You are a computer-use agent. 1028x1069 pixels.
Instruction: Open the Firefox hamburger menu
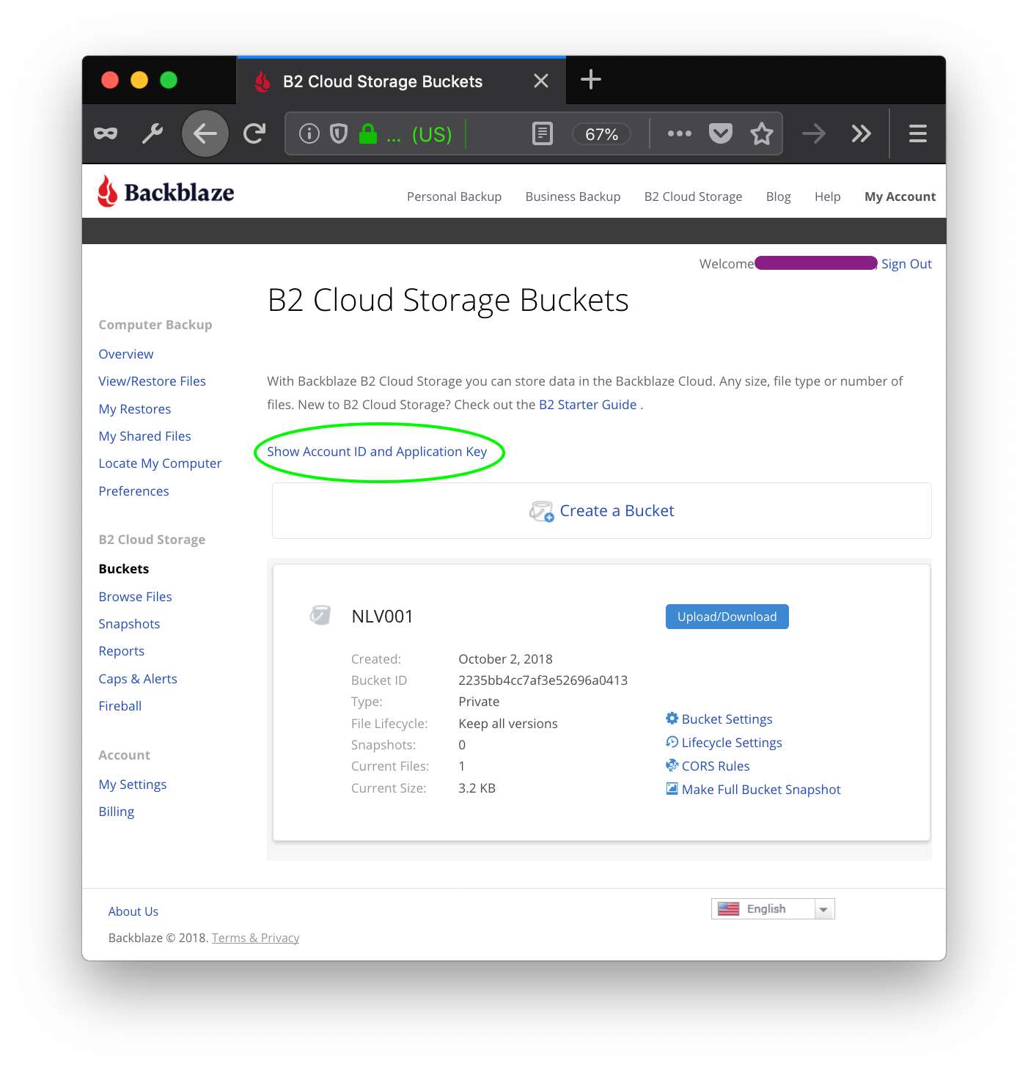pyautogui.click(x=918, y=133)
